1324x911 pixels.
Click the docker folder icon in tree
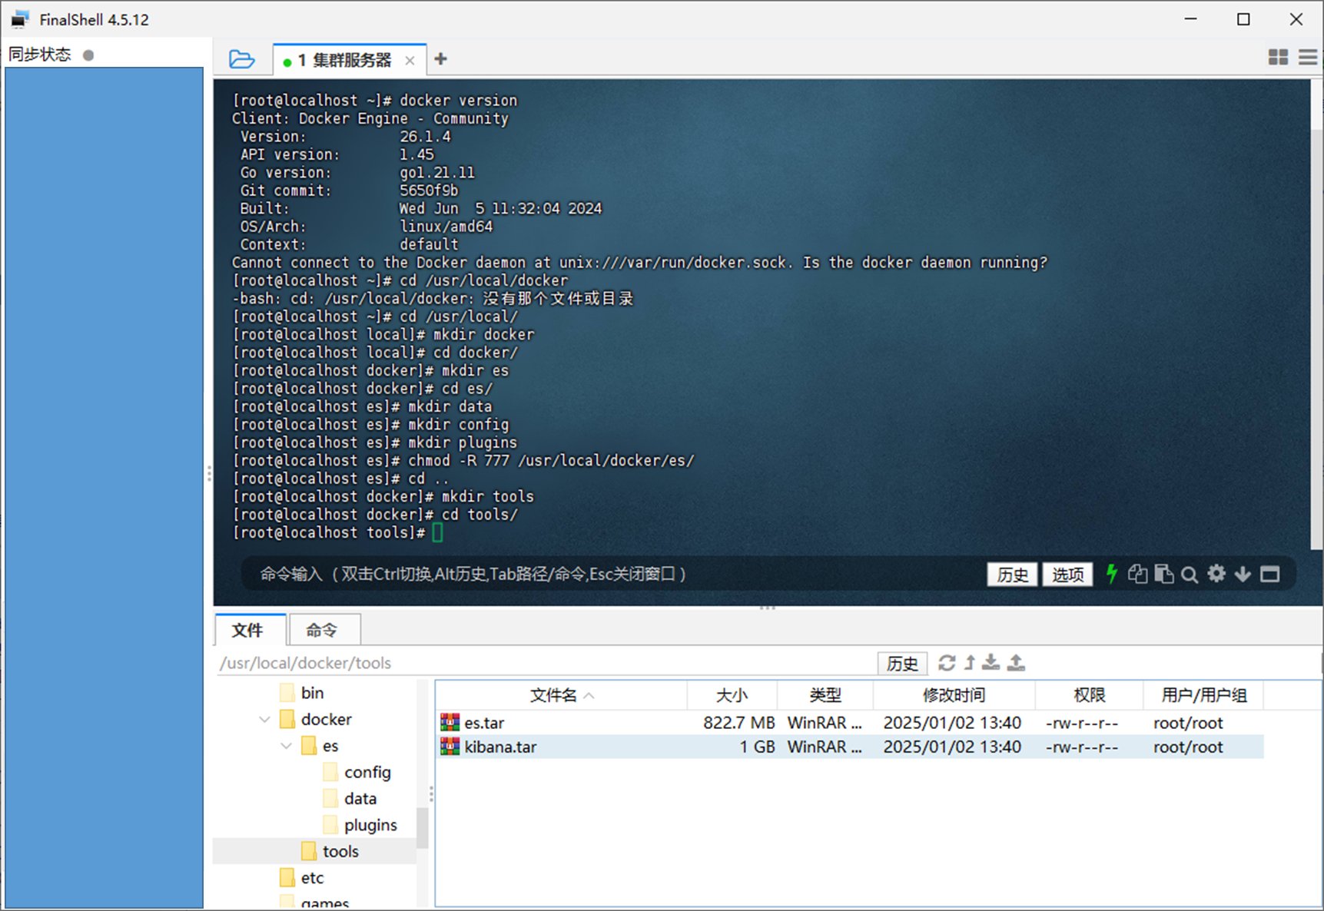[287, 719]
